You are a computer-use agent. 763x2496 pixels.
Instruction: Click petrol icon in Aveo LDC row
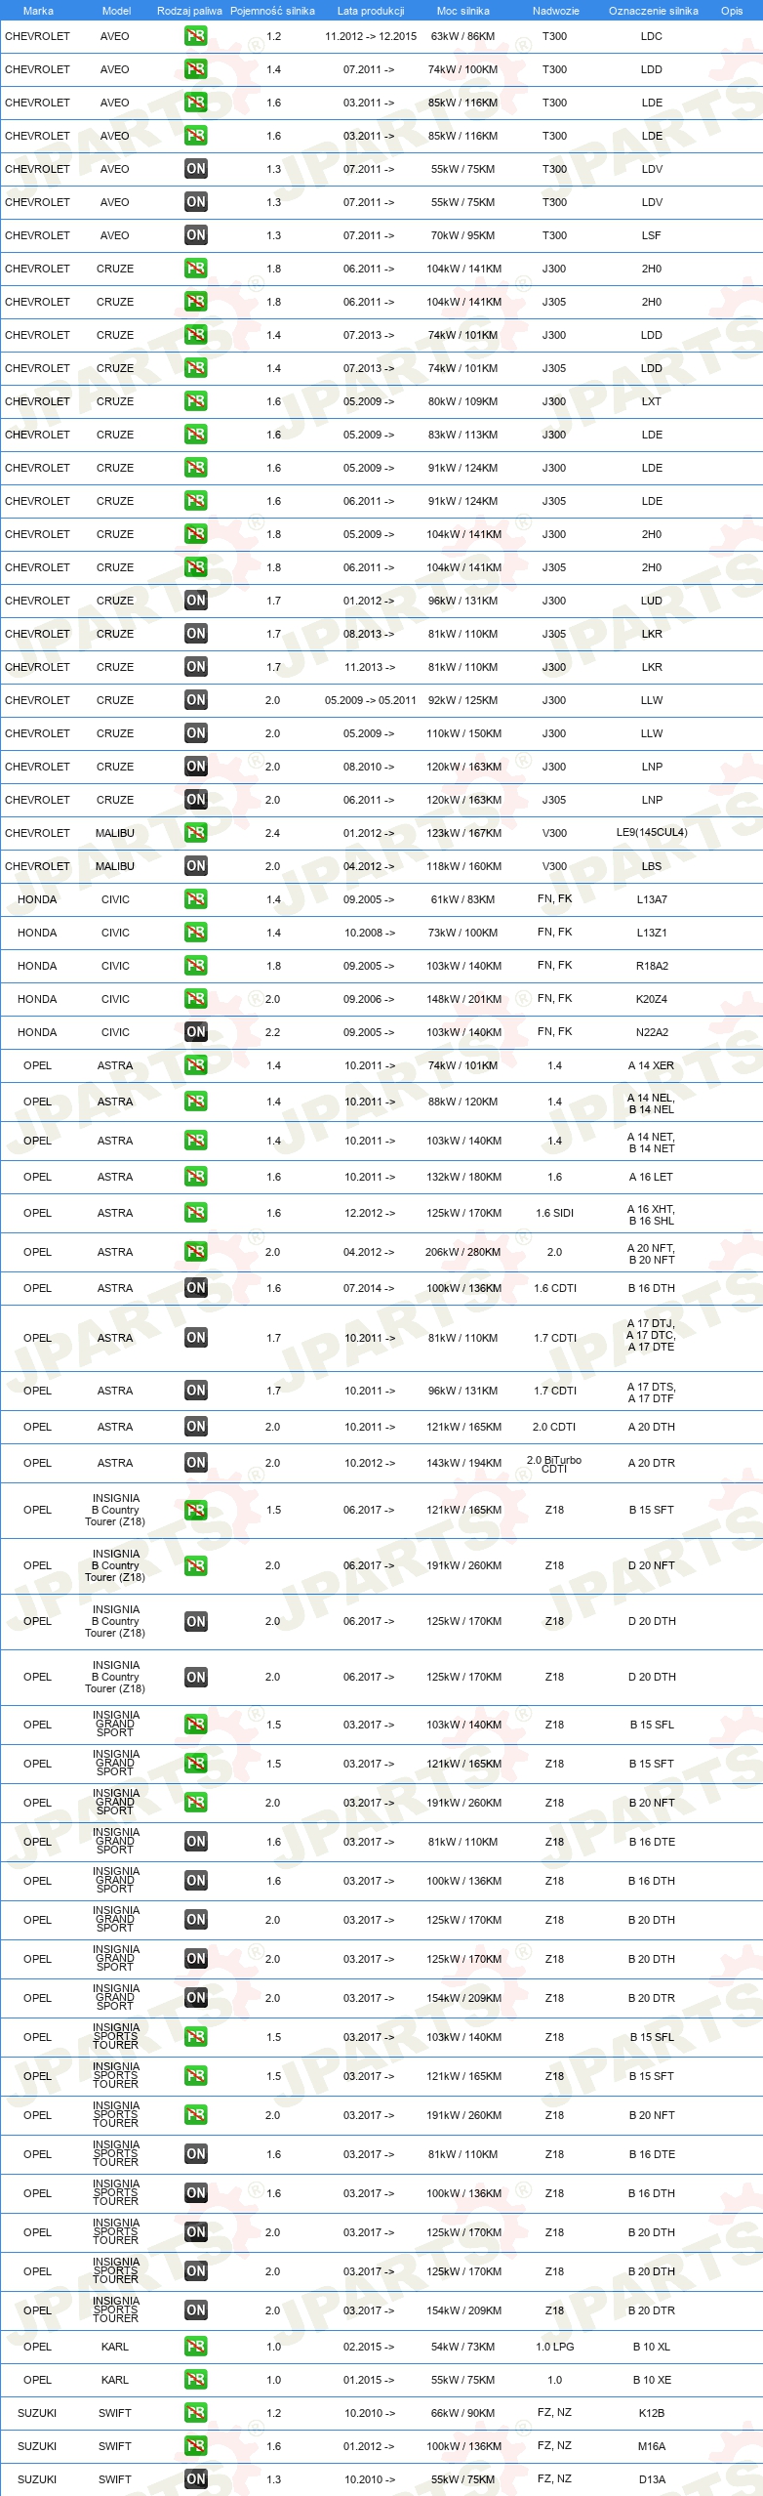point(195,36)
